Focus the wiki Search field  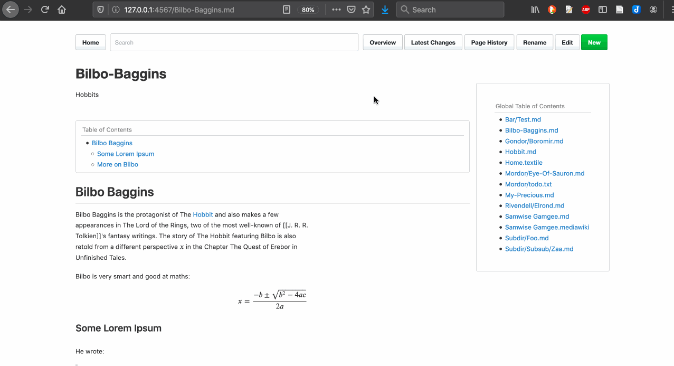(x=234, y=43)
